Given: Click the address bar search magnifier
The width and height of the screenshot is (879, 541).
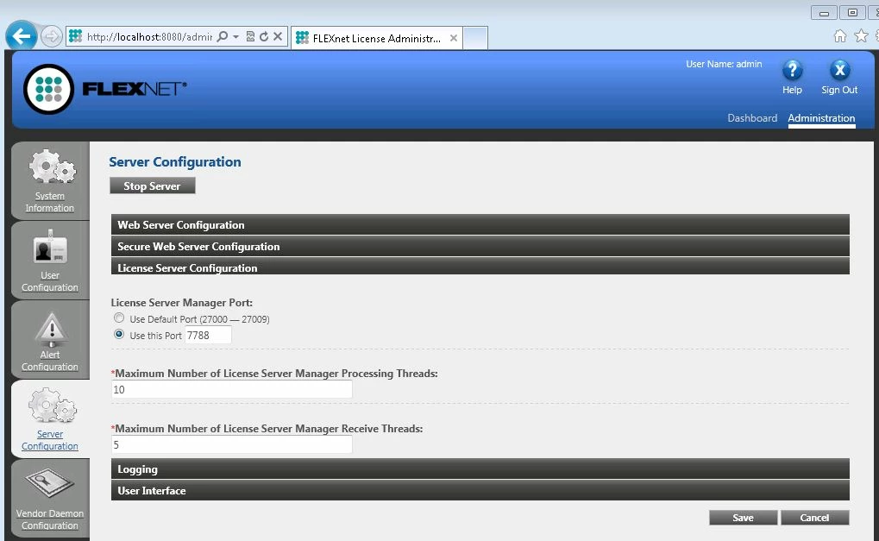Looking at the screenshot, I should coord(223,36).
